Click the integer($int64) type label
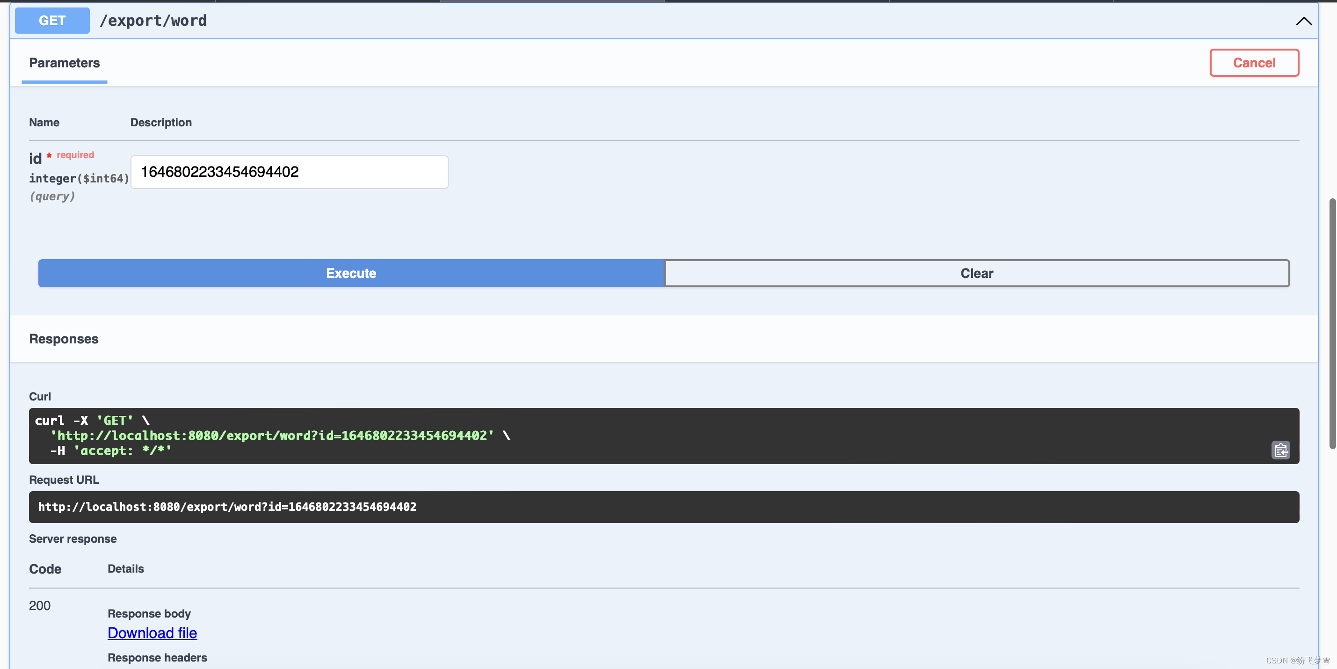The height and width of the screenshot is (669, 1337). [79, 179]
